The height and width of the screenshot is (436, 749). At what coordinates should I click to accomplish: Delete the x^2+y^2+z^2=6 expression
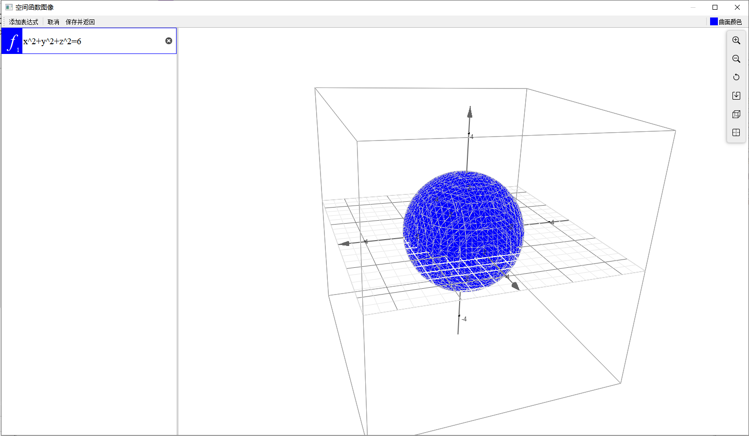pyautogui.click(x=169, y=41)
